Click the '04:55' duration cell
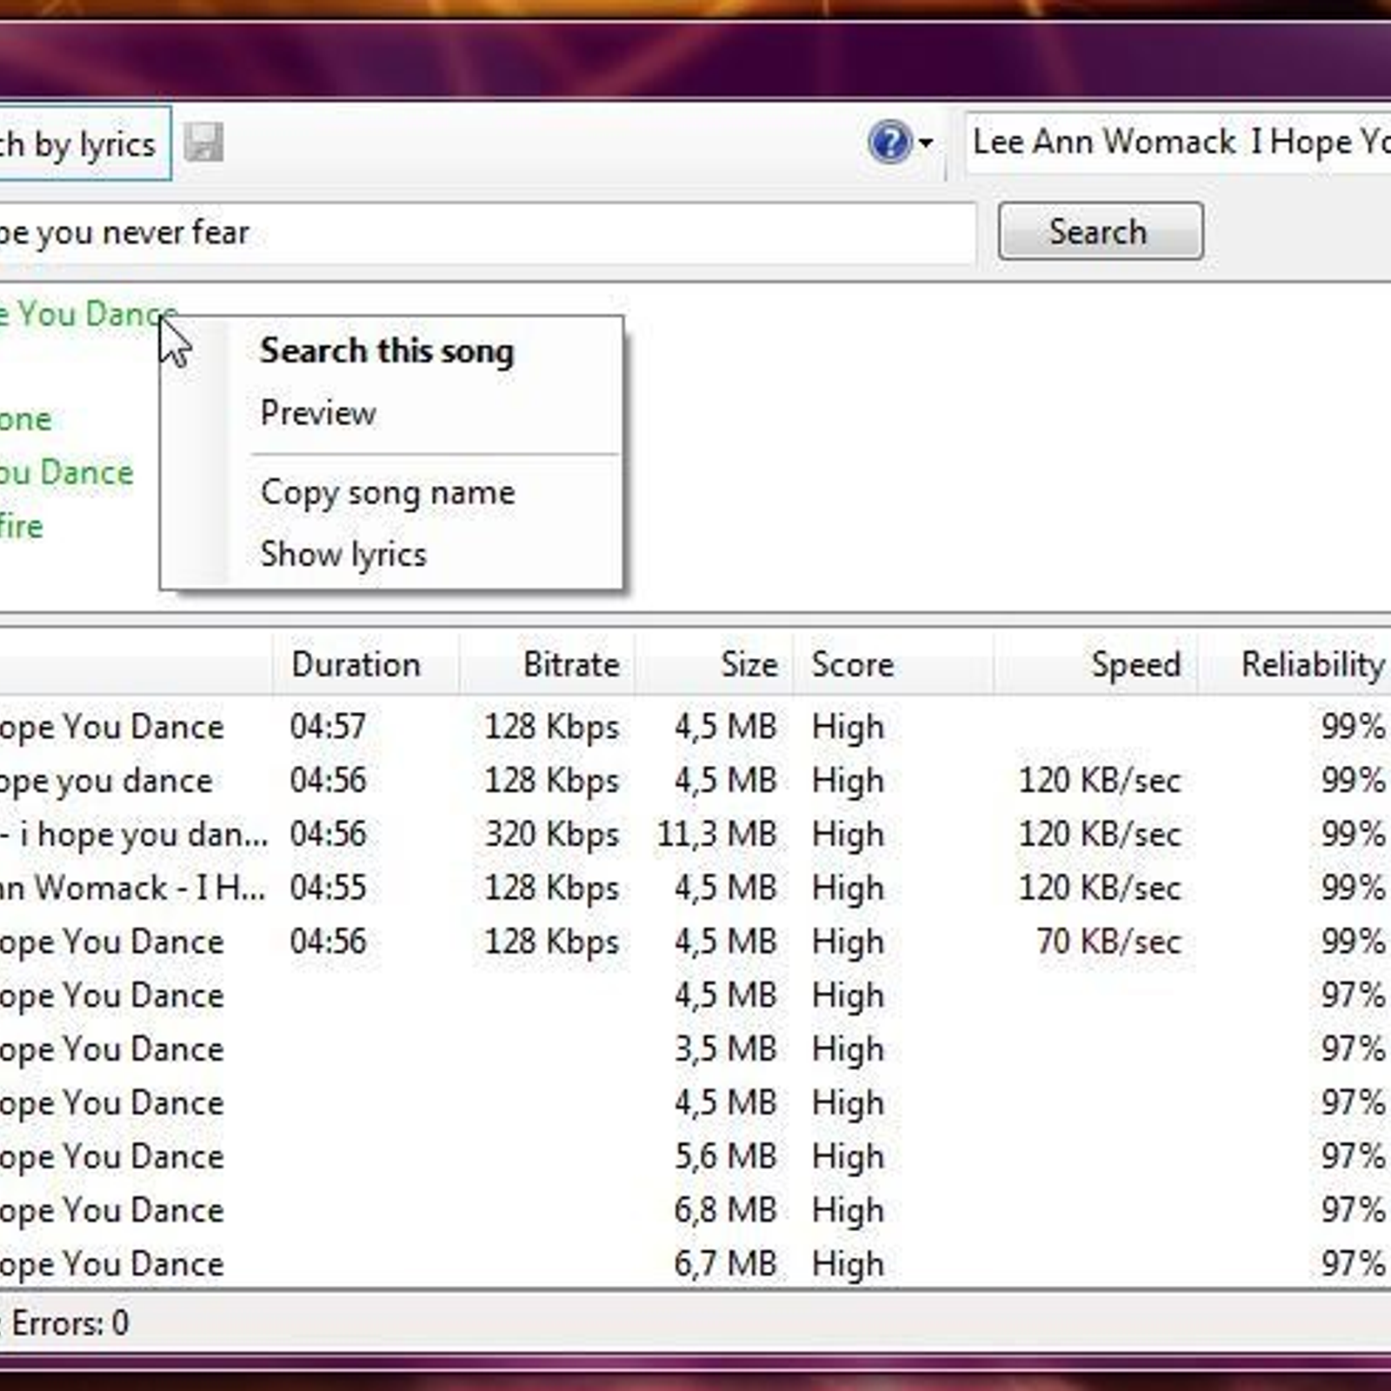This screenshot has height=1391, width=1391. point(328,888)
